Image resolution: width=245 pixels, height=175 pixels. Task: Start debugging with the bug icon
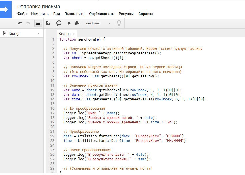[77, 23]
